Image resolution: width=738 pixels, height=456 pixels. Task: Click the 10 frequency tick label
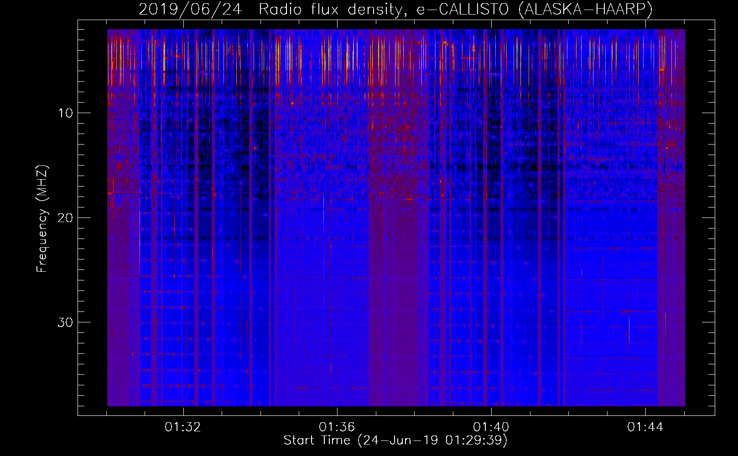tap(66, 113)
